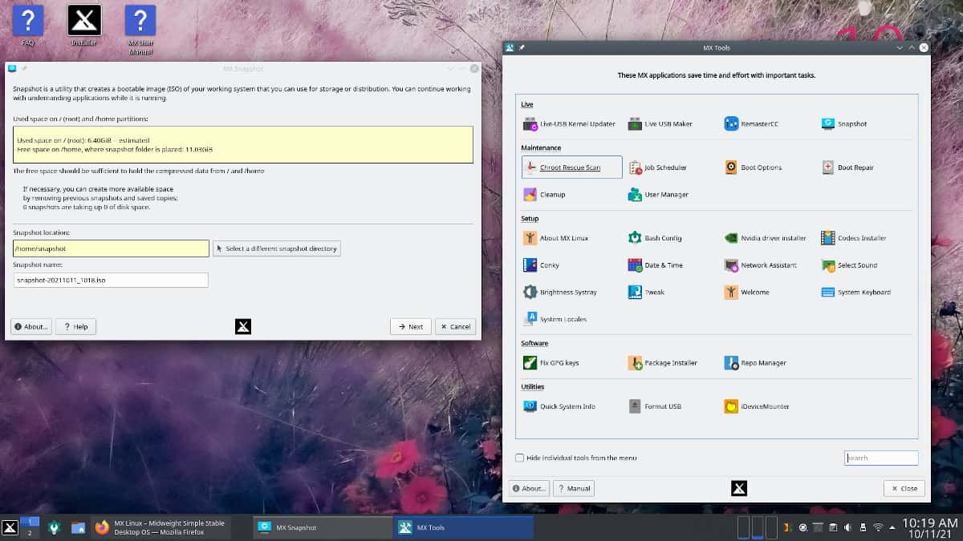Viewport: 963px width, 541px height.
Task: Expand hidden system tray icons arrow
Action: pyautogui.click(x=892, y=527)
